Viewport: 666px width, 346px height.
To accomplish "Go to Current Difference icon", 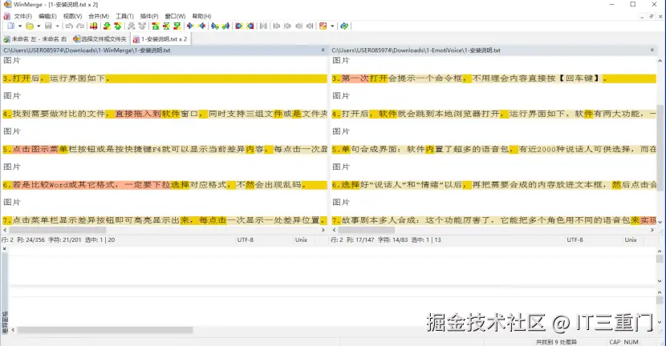I will click(x=167, y=26).
